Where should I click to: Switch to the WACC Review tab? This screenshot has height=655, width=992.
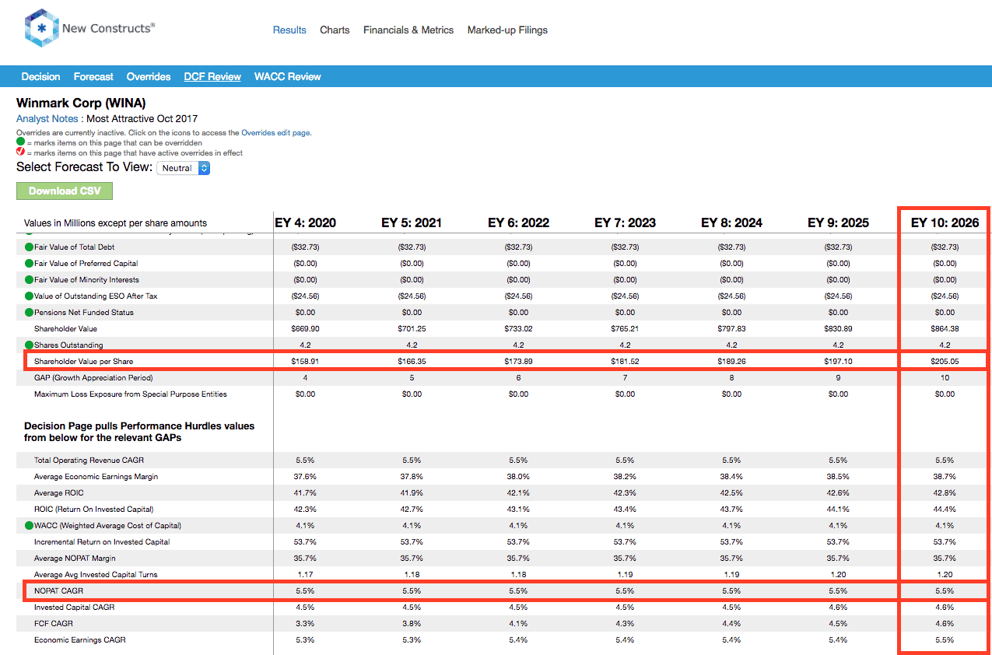point(288,76)
